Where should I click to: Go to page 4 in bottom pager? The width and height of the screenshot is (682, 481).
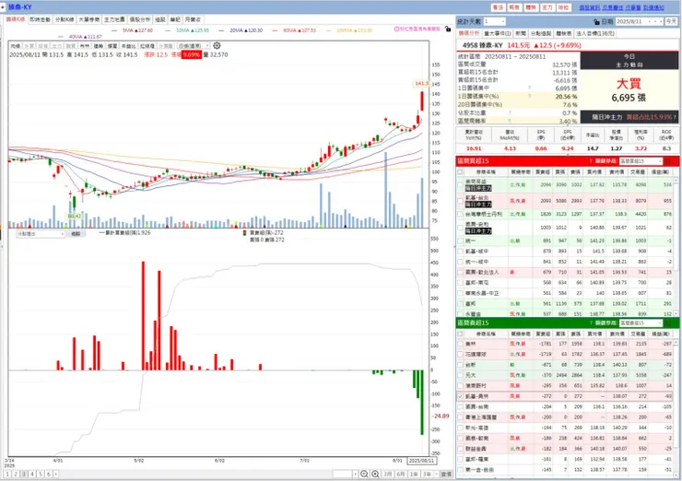click(32, 474)
